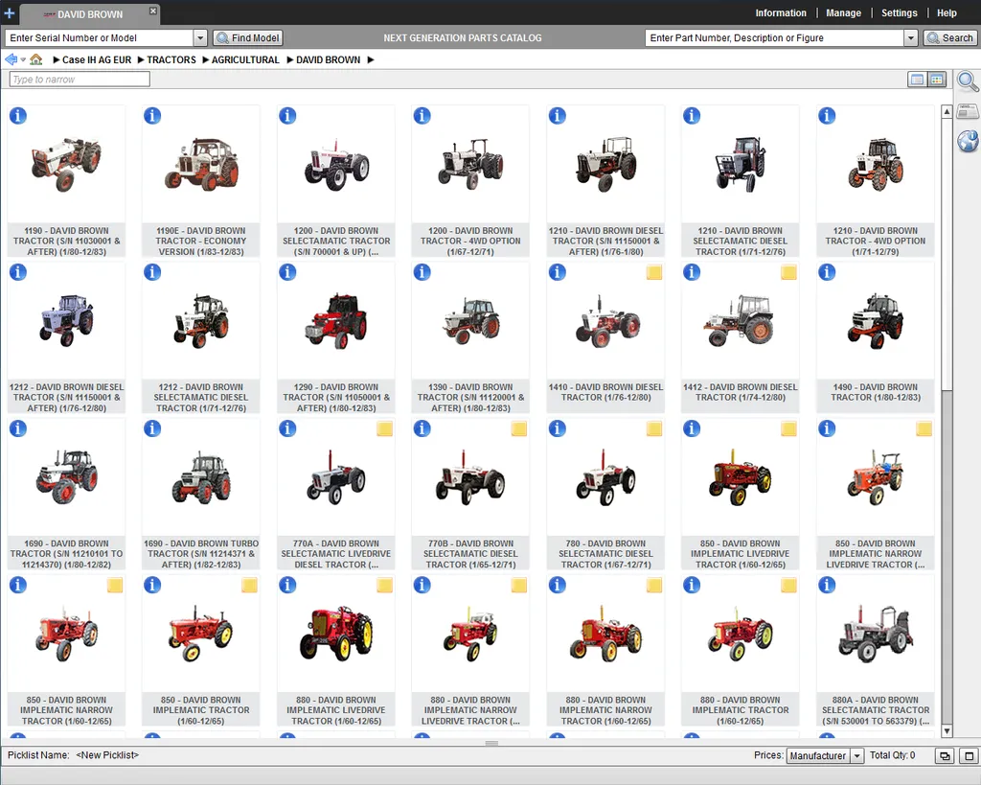981x785 pixels.
Task: Navigate to AGRICULTURAL breadcrumb
Action: click(x=245, y=60)
